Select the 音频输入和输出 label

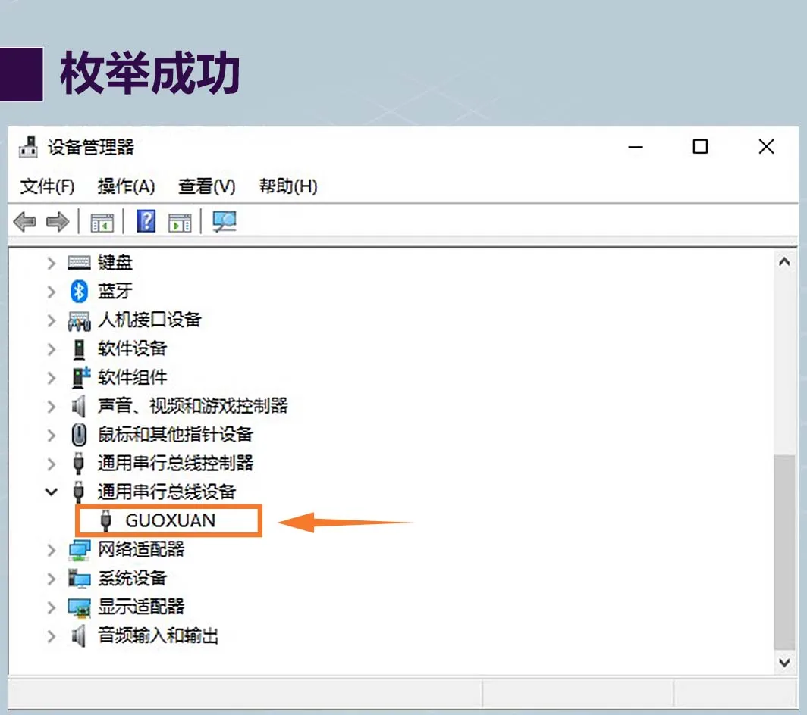tap(158, 635)
